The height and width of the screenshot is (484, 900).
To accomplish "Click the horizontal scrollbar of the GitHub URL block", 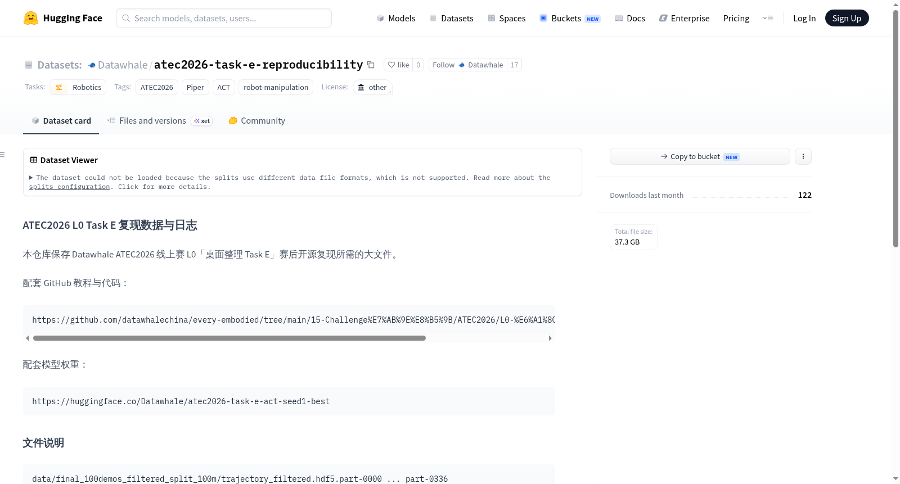I will [x=229, y=338].
